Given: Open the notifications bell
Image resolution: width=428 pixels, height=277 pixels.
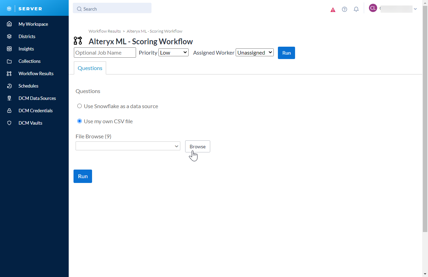Looking at the screenshot, I should point(356,9).
